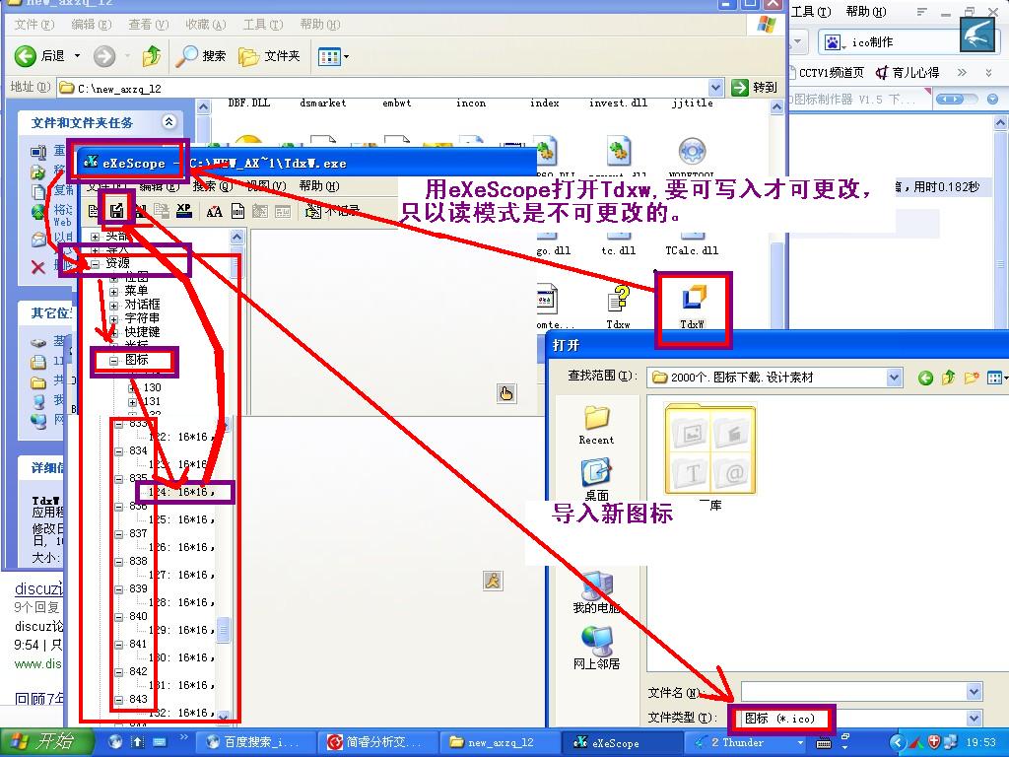
Task: Open the Explorer address bar dropdown arrow
Action: [x=715, y=87]
